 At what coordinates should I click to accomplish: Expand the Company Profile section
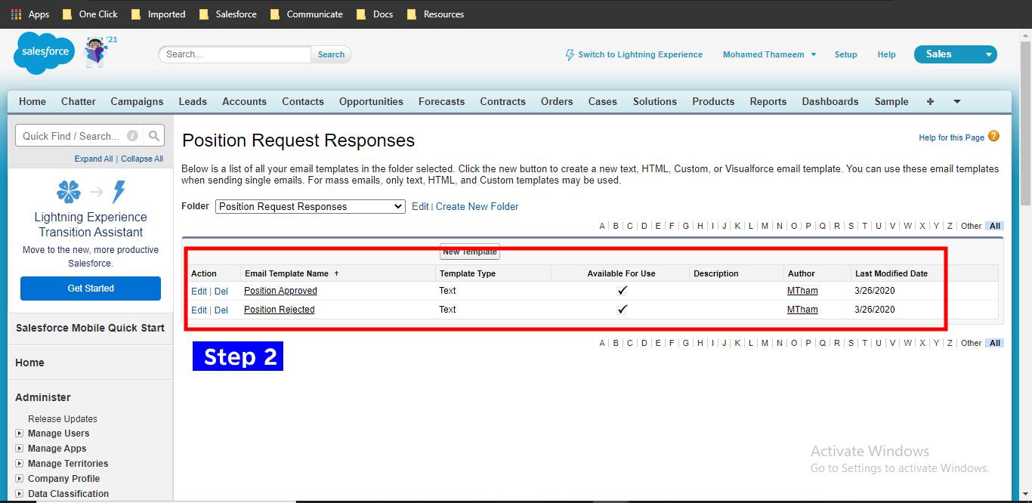[x=19, y=479]
